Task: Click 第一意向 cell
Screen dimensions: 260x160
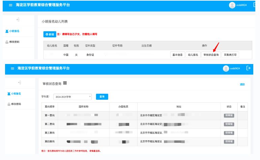Action: tap(50, 116)
